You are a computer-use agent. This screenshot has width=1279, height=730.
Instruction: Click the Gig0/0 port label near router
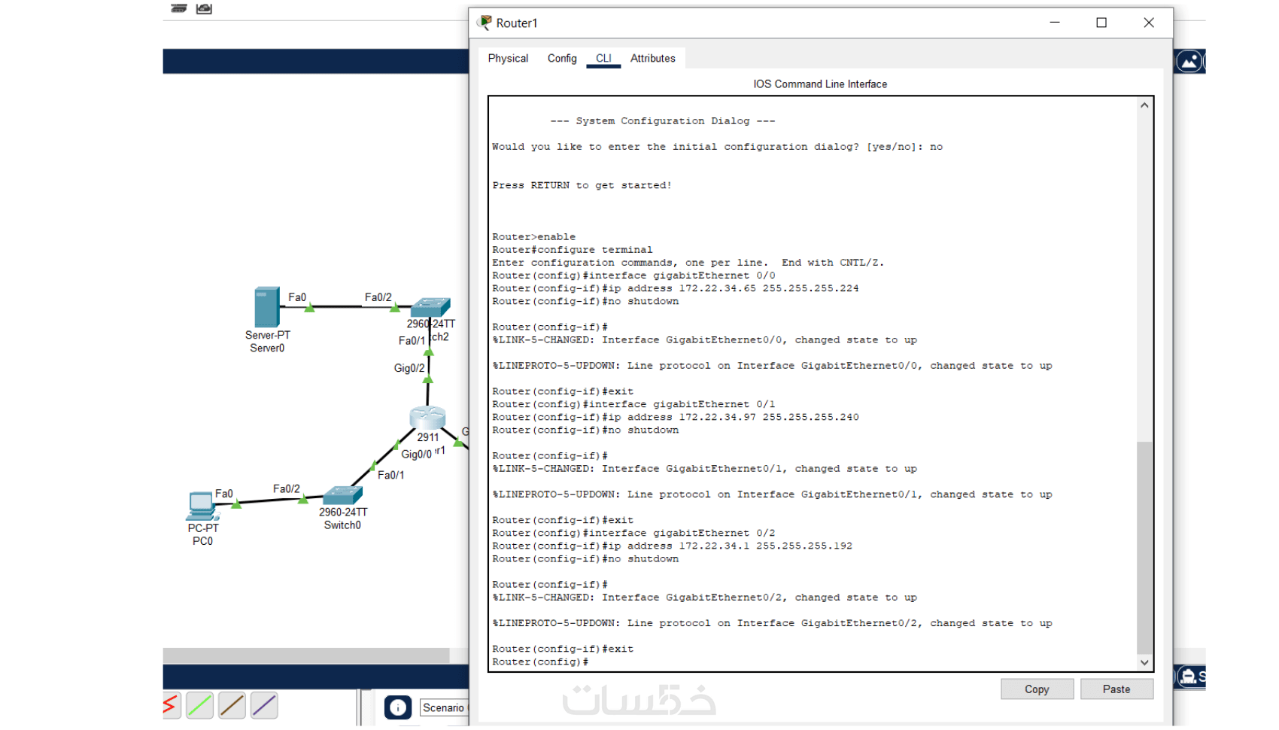point(416,455)
